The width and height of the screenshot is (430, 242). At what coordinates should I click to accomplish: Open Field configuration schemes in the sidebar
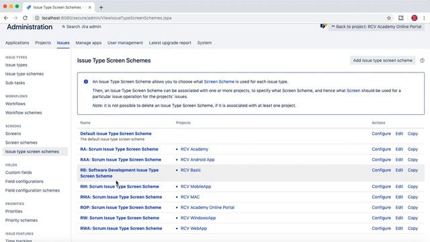pos(32,190)
